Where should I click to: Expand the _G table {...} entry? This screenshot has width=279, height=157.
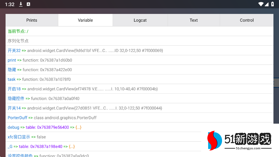[x=72, y=146]
